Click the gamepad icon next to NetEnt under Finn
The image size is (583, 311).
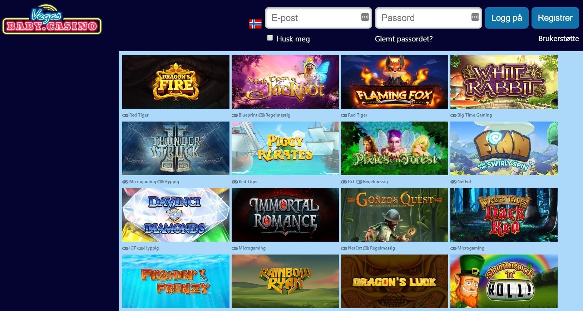pos(454,182)
